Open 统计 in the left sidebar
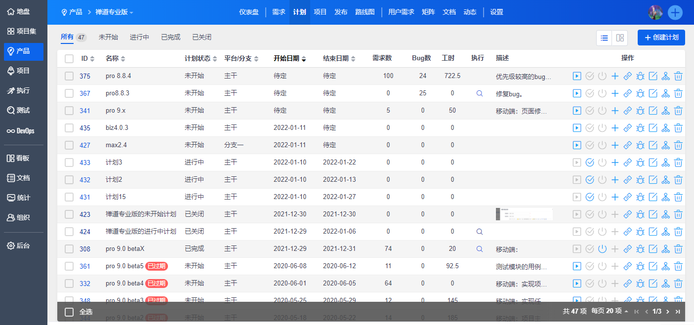 tap(23, 198)
